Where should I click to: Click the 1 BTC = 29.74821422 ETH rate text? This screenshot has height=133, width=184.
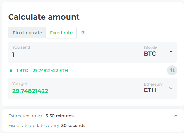(42, 70)
